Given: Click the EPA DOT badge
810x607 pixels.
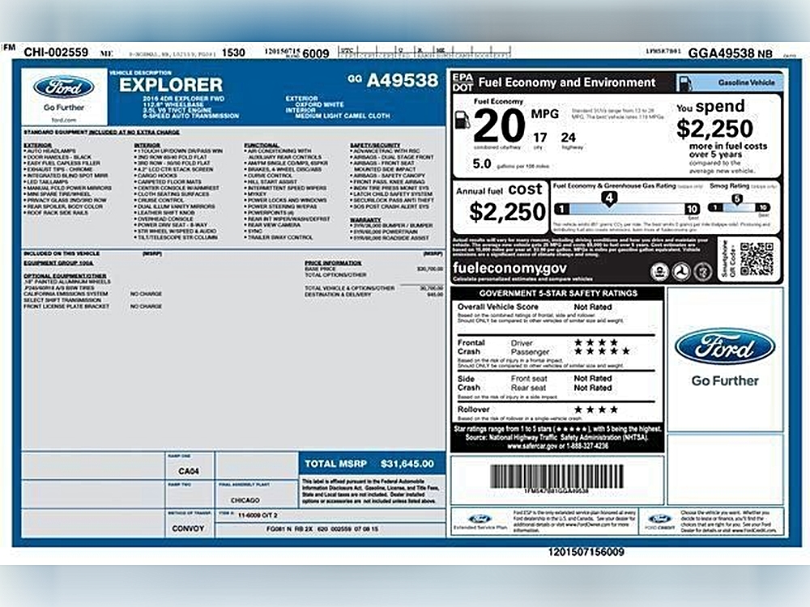Looking at the screenshot, I should pyautogui.click(x=463, y=82).
